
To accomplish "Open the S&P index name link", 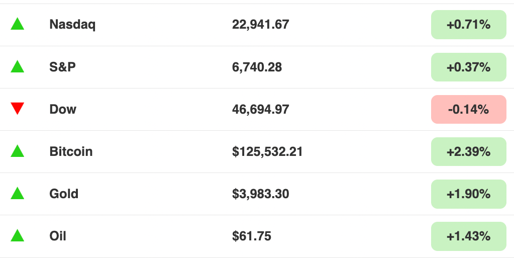I will [63, 67].
